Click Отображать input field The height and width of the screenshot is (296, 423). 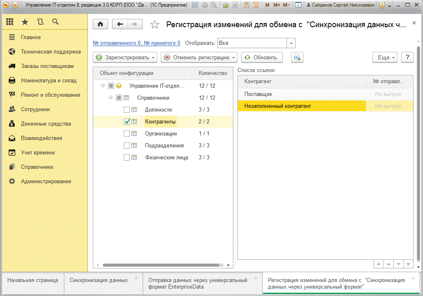tap(252, 43)
